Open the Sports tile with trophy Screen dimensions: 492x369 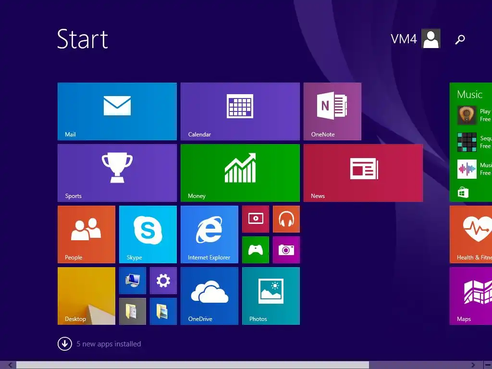(117, 173)
